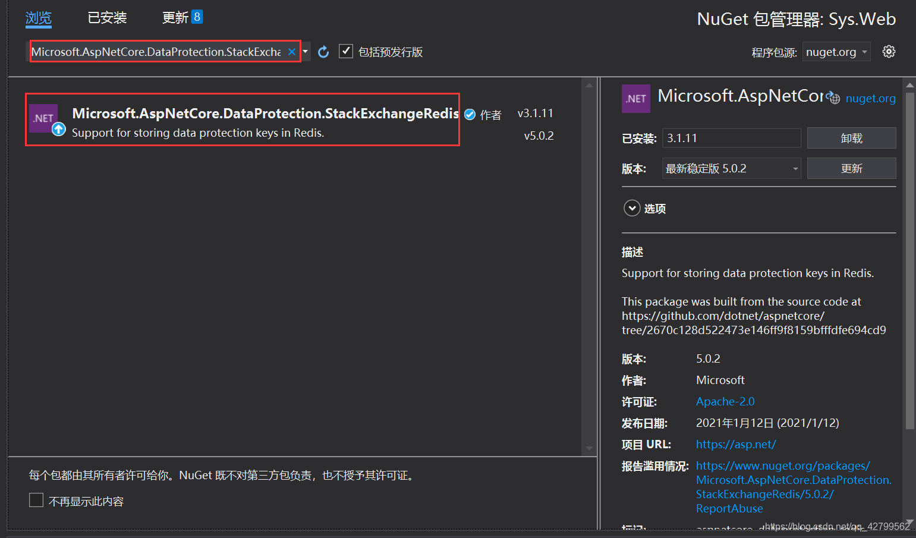Click the installed version field 3.1.11

point(732,138)
